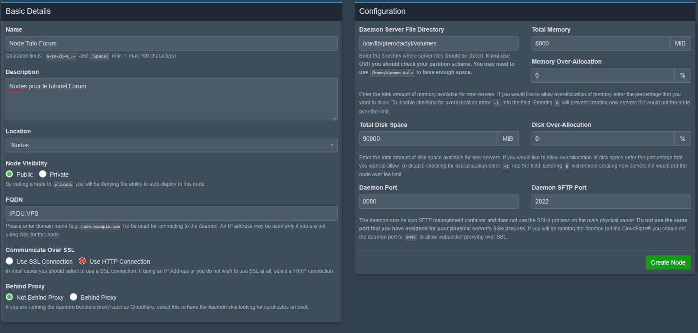
Task: Grab the Description textarea resize handle
Action: [335, 118]
